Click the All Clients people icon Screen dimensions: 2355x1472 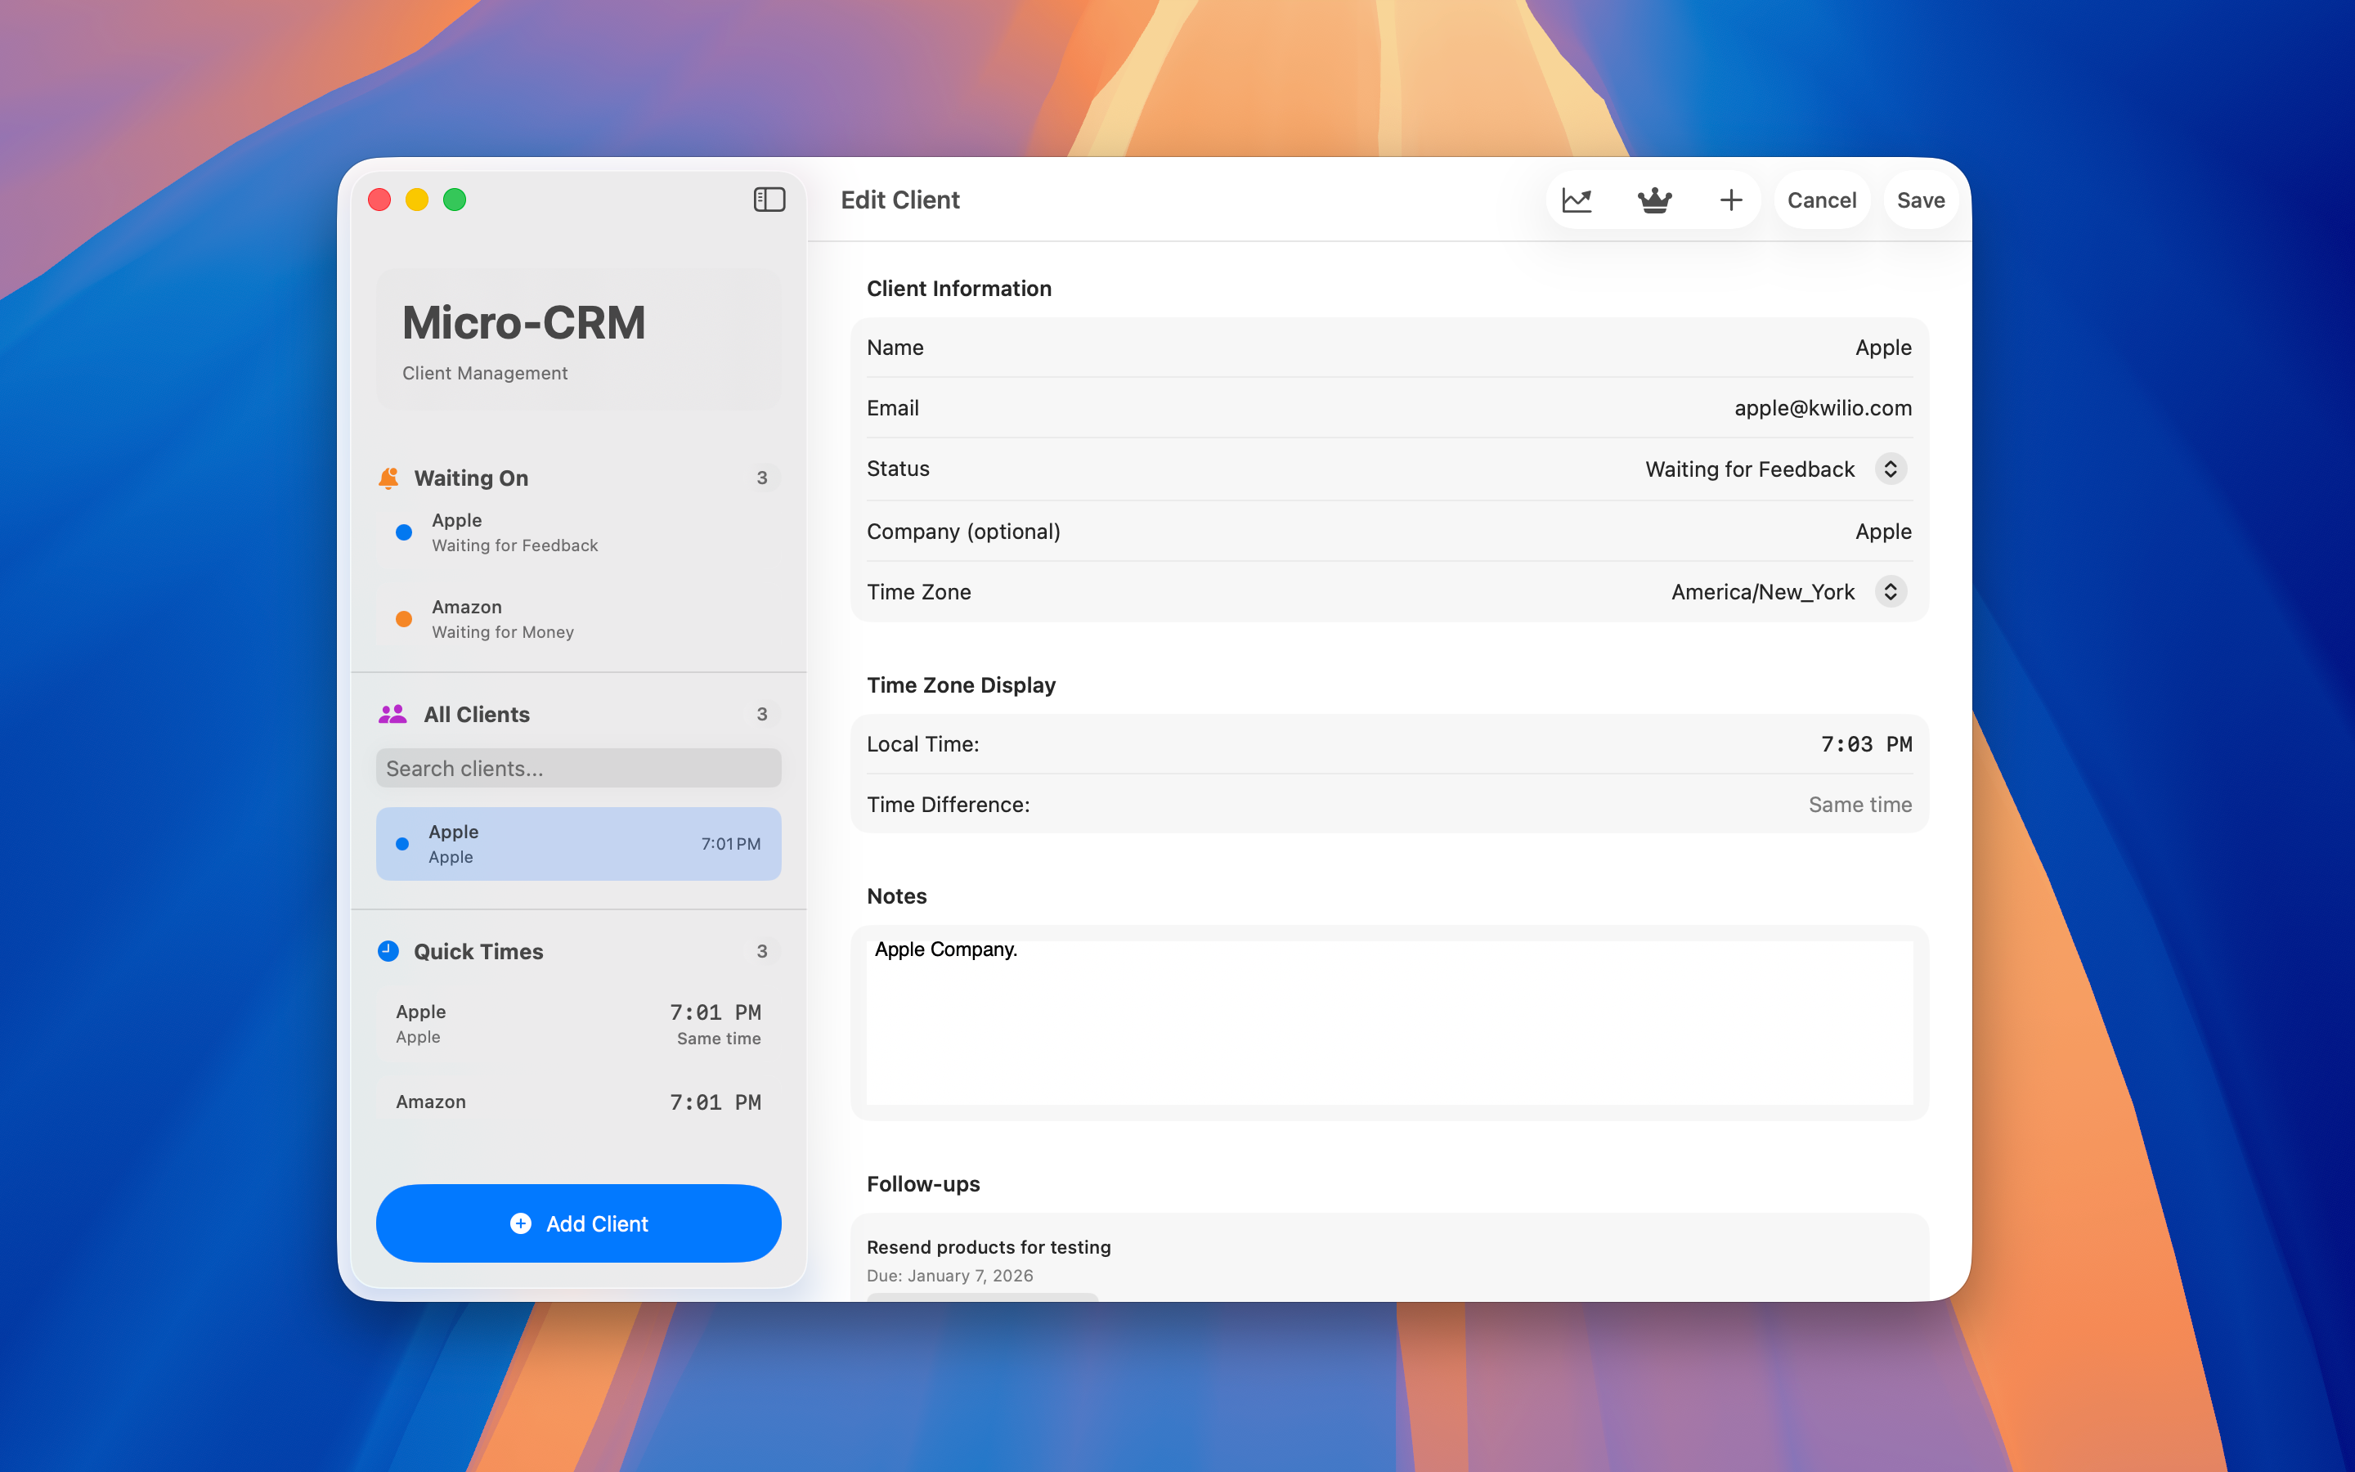click(392, 715)
